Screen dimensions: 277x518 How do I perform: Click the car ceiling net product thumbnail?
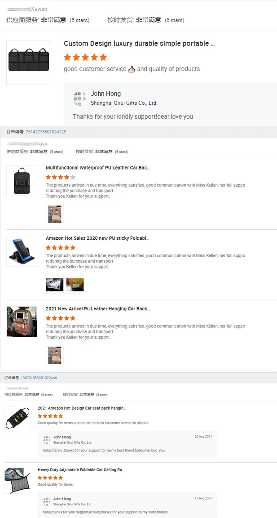pyautogui.click(x=18, y=481)
